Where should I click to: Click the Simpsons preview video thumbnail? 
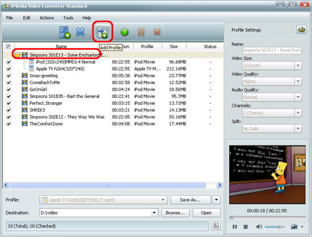click(267, 175)
